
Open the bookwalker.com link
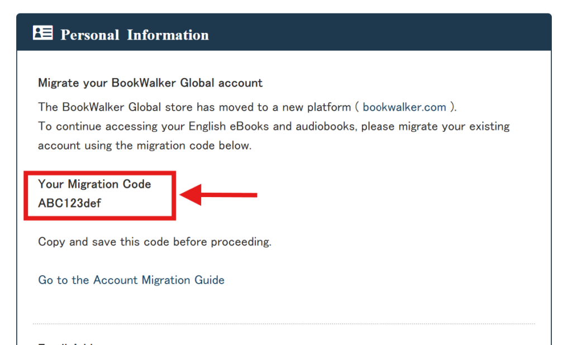point(404,107)
